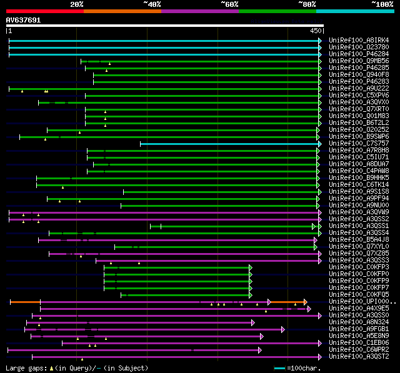This screenshot has height=373, width=400.
Task: Select the cyan arrowhead of UniRef100_C7S757 alignment
Action: [x=320, y=144]
